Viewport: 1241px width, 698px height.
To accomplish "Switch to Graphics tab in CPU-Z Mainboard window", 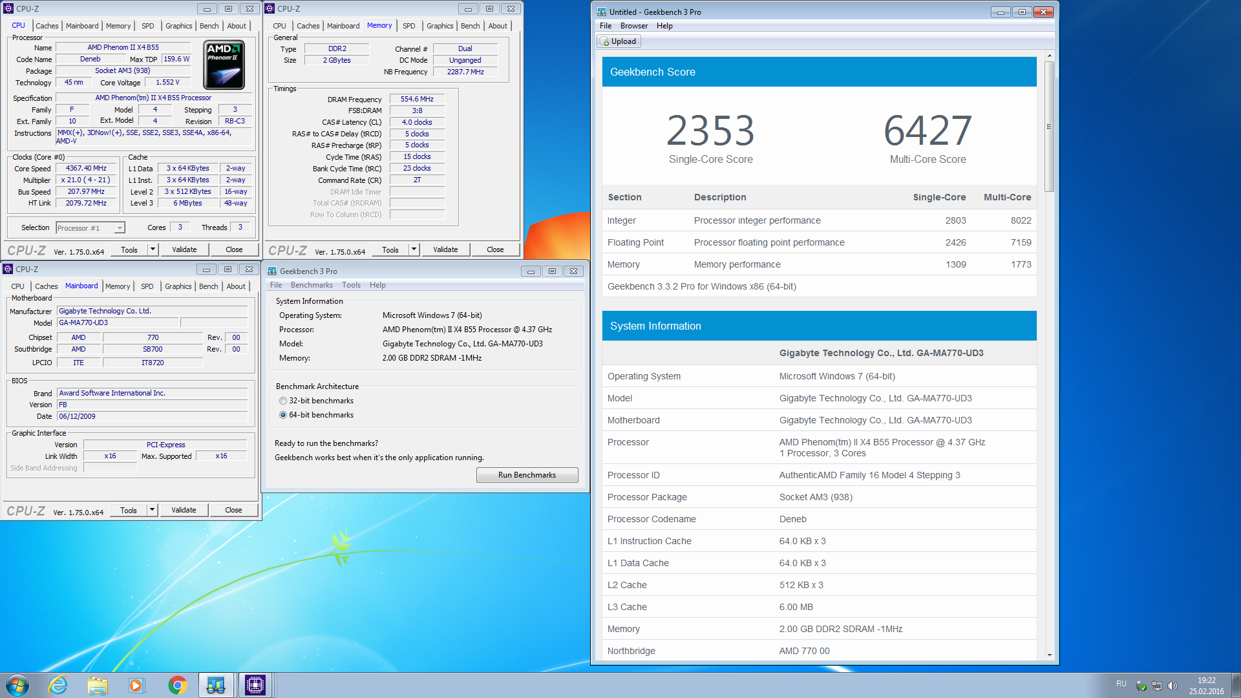I will click(x=178, y=286).
